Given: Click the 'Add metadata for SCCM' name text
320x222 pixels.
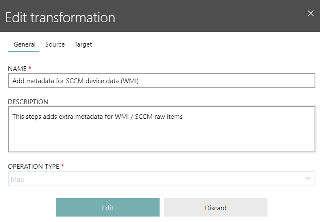Looking at the screenshot, I should coord(76,81).
